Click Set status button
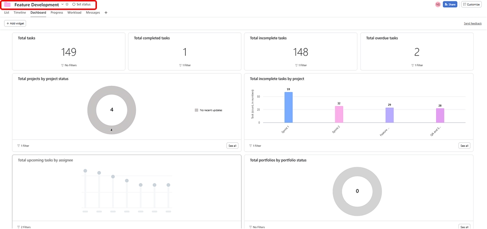This screenshot has height=229, width=487. [x=81, y=4]
